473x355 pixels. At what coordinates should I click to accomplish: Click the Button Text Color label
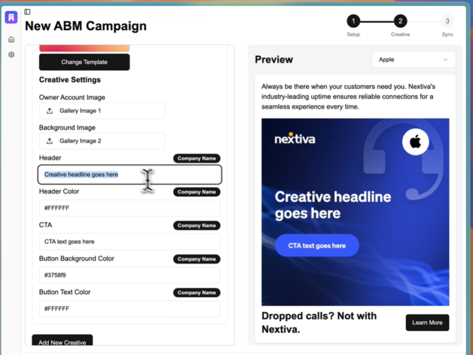point(65,292)
